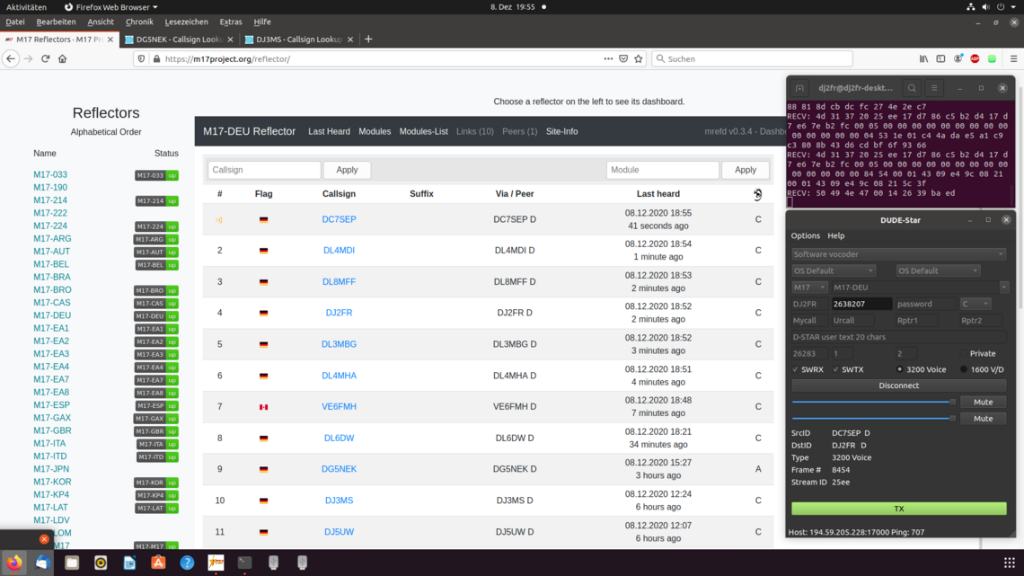Screen dimensions: 1024x576
Task: Open a new browser tab with plus
Action: tap(368, 40)
